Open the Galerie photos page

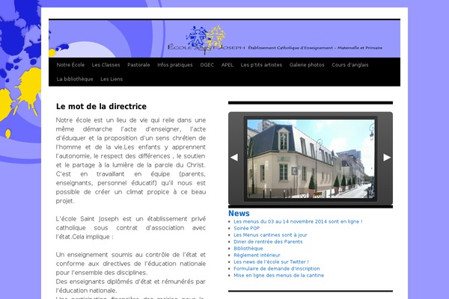coord(307,65)
